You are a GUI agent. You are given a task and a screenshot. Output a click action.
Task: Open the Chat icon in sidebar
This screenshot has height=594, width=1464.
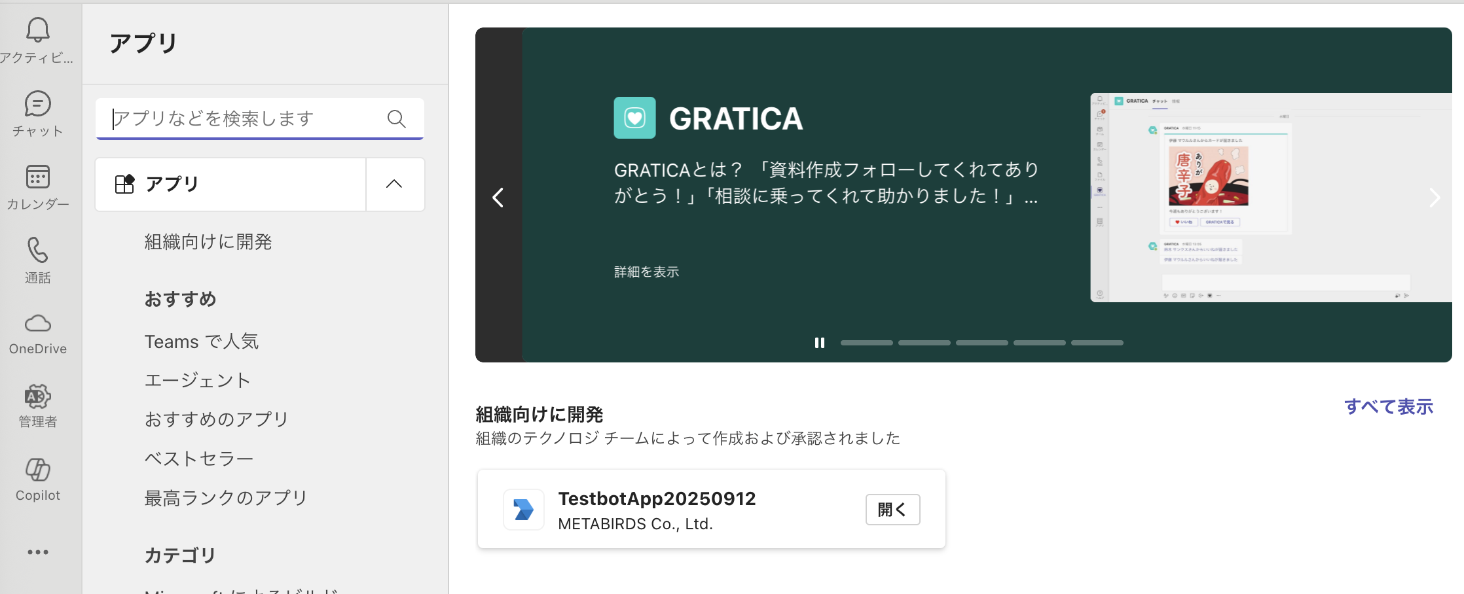pyautogui.click(x=37, y=105)
